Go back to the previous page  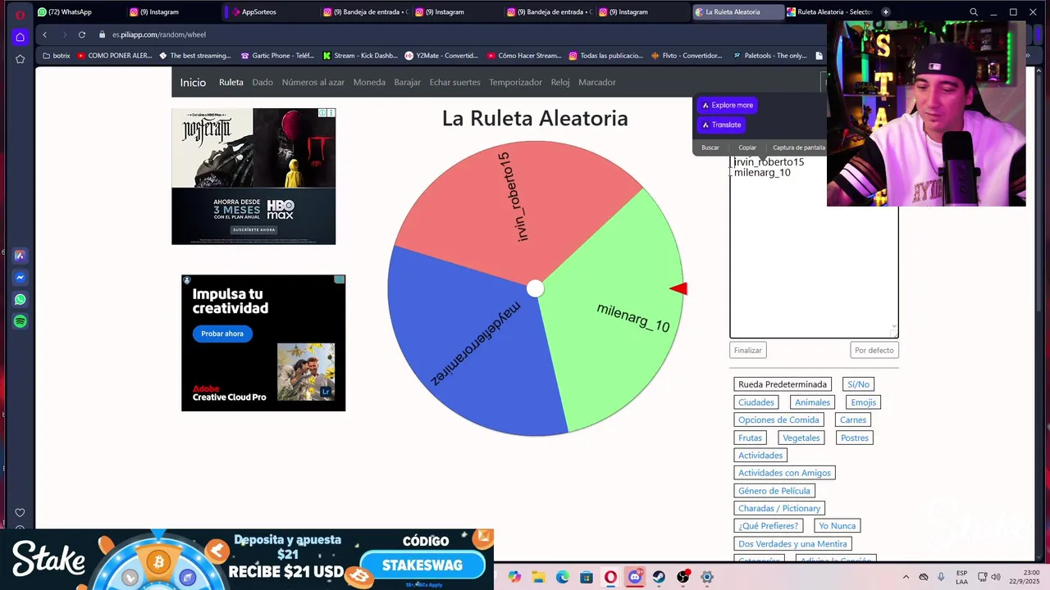(x=44, y=34)
